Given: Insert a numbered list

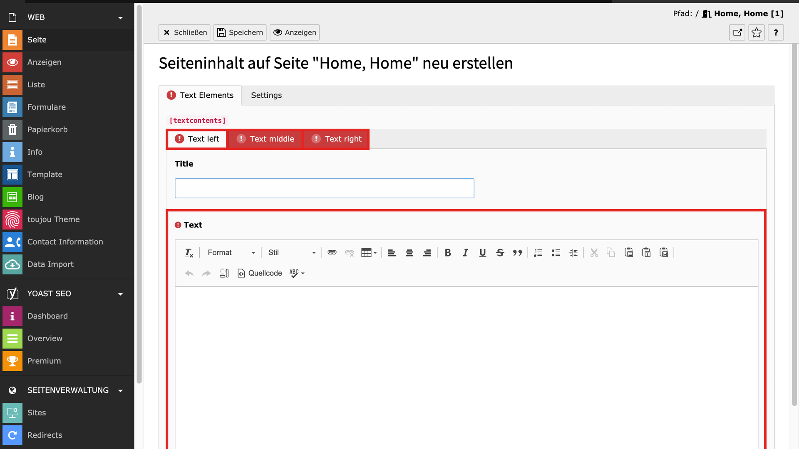Looking at the screenshot, I should pos(538,253).
